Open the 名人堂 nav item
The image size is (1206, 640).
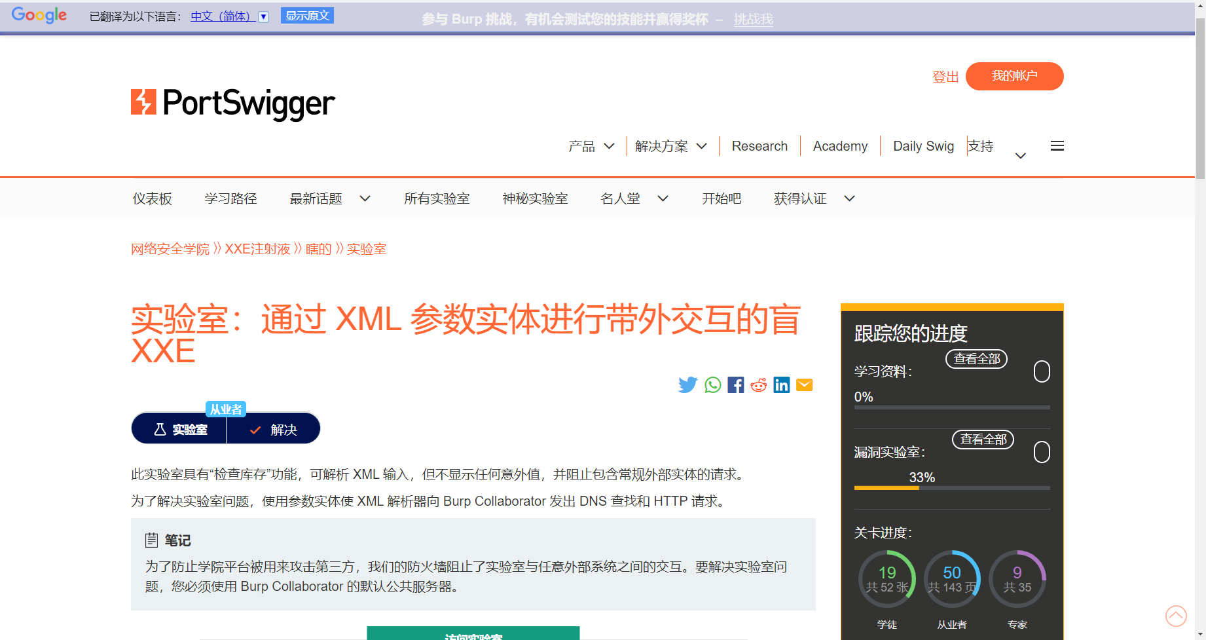621,198
